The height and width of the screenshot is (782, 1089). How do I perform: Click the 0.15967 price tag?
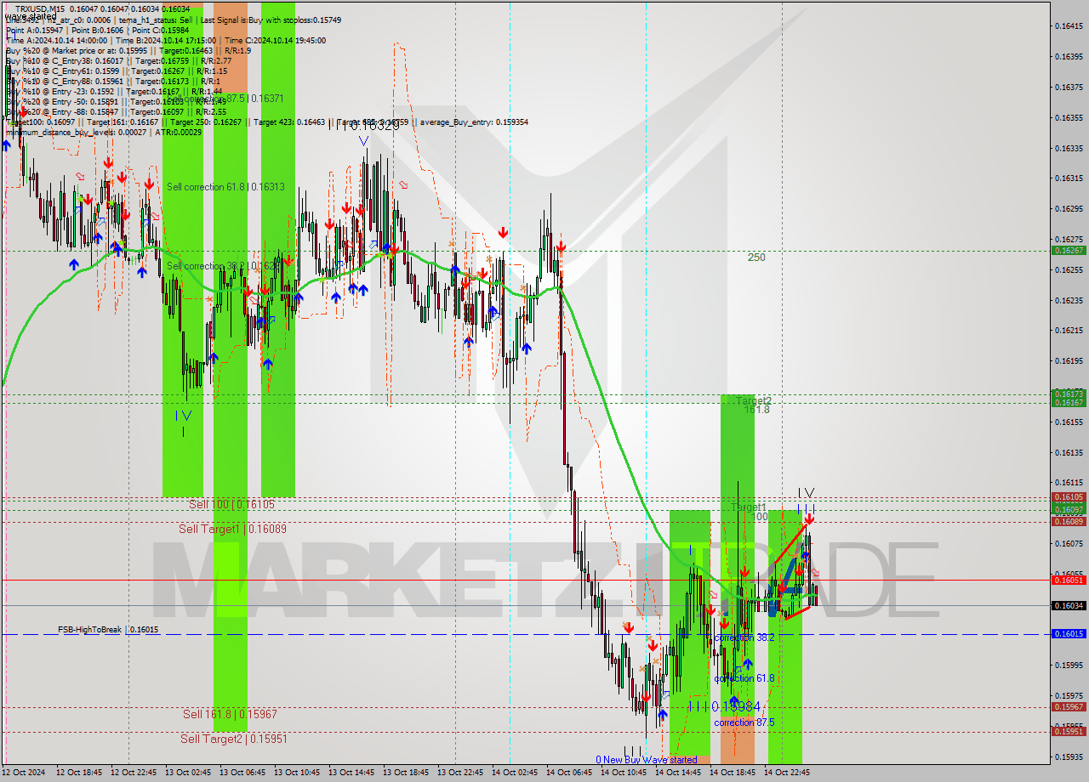coord(1069,707)
